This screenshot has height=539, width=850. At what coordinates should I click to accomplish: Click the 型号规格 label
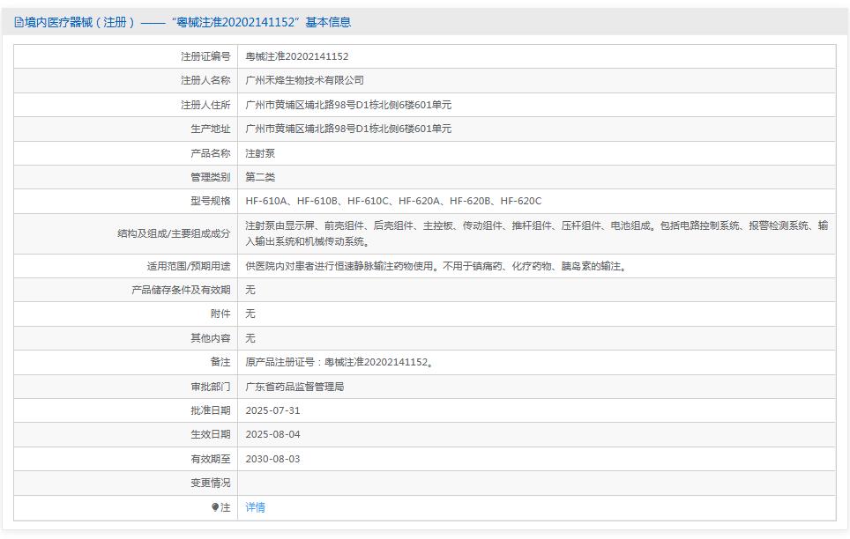pyautogui.click(x=211, y=201)
